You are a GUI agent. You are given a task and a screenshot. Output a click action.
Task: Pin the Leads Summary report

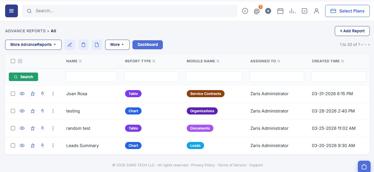(42, 146)
